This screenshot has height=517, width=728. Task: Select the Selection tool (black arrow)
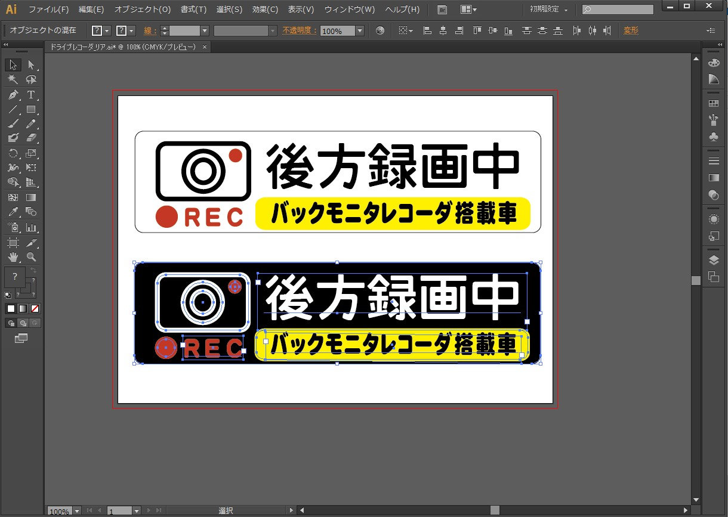point(13,65)
